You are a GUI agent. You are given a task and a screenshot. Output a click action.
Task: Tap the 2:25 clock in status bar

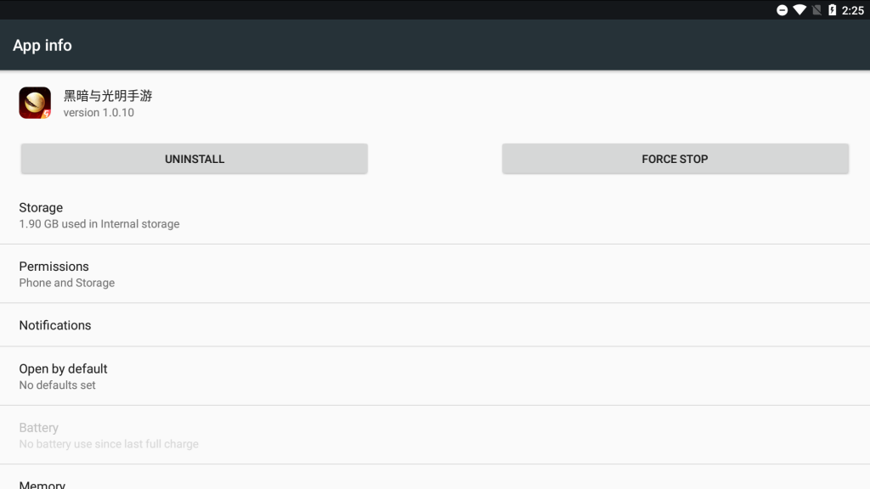click(852, 10)
